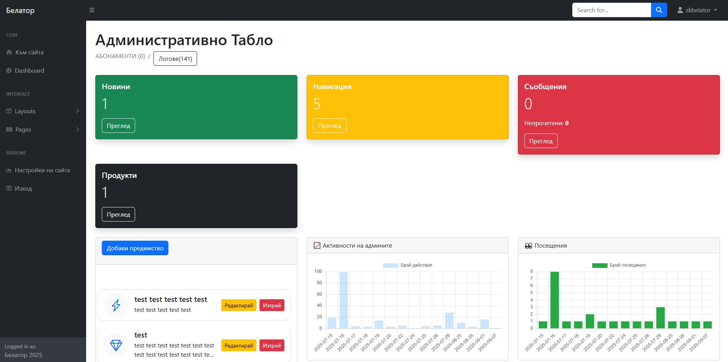Click the diamond gem advantage icon
Viewport: 728px width, 362px height.
point(116,345)
